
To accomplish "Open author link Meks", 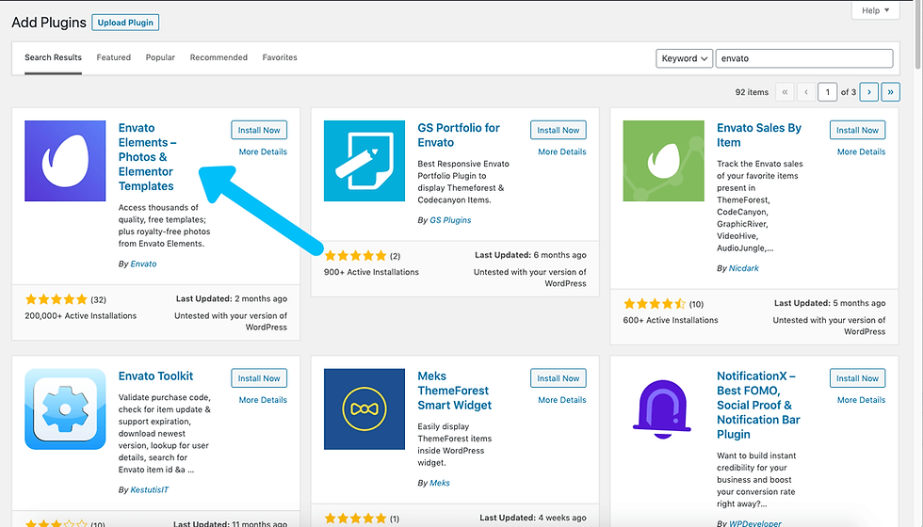I will point(440,483).
